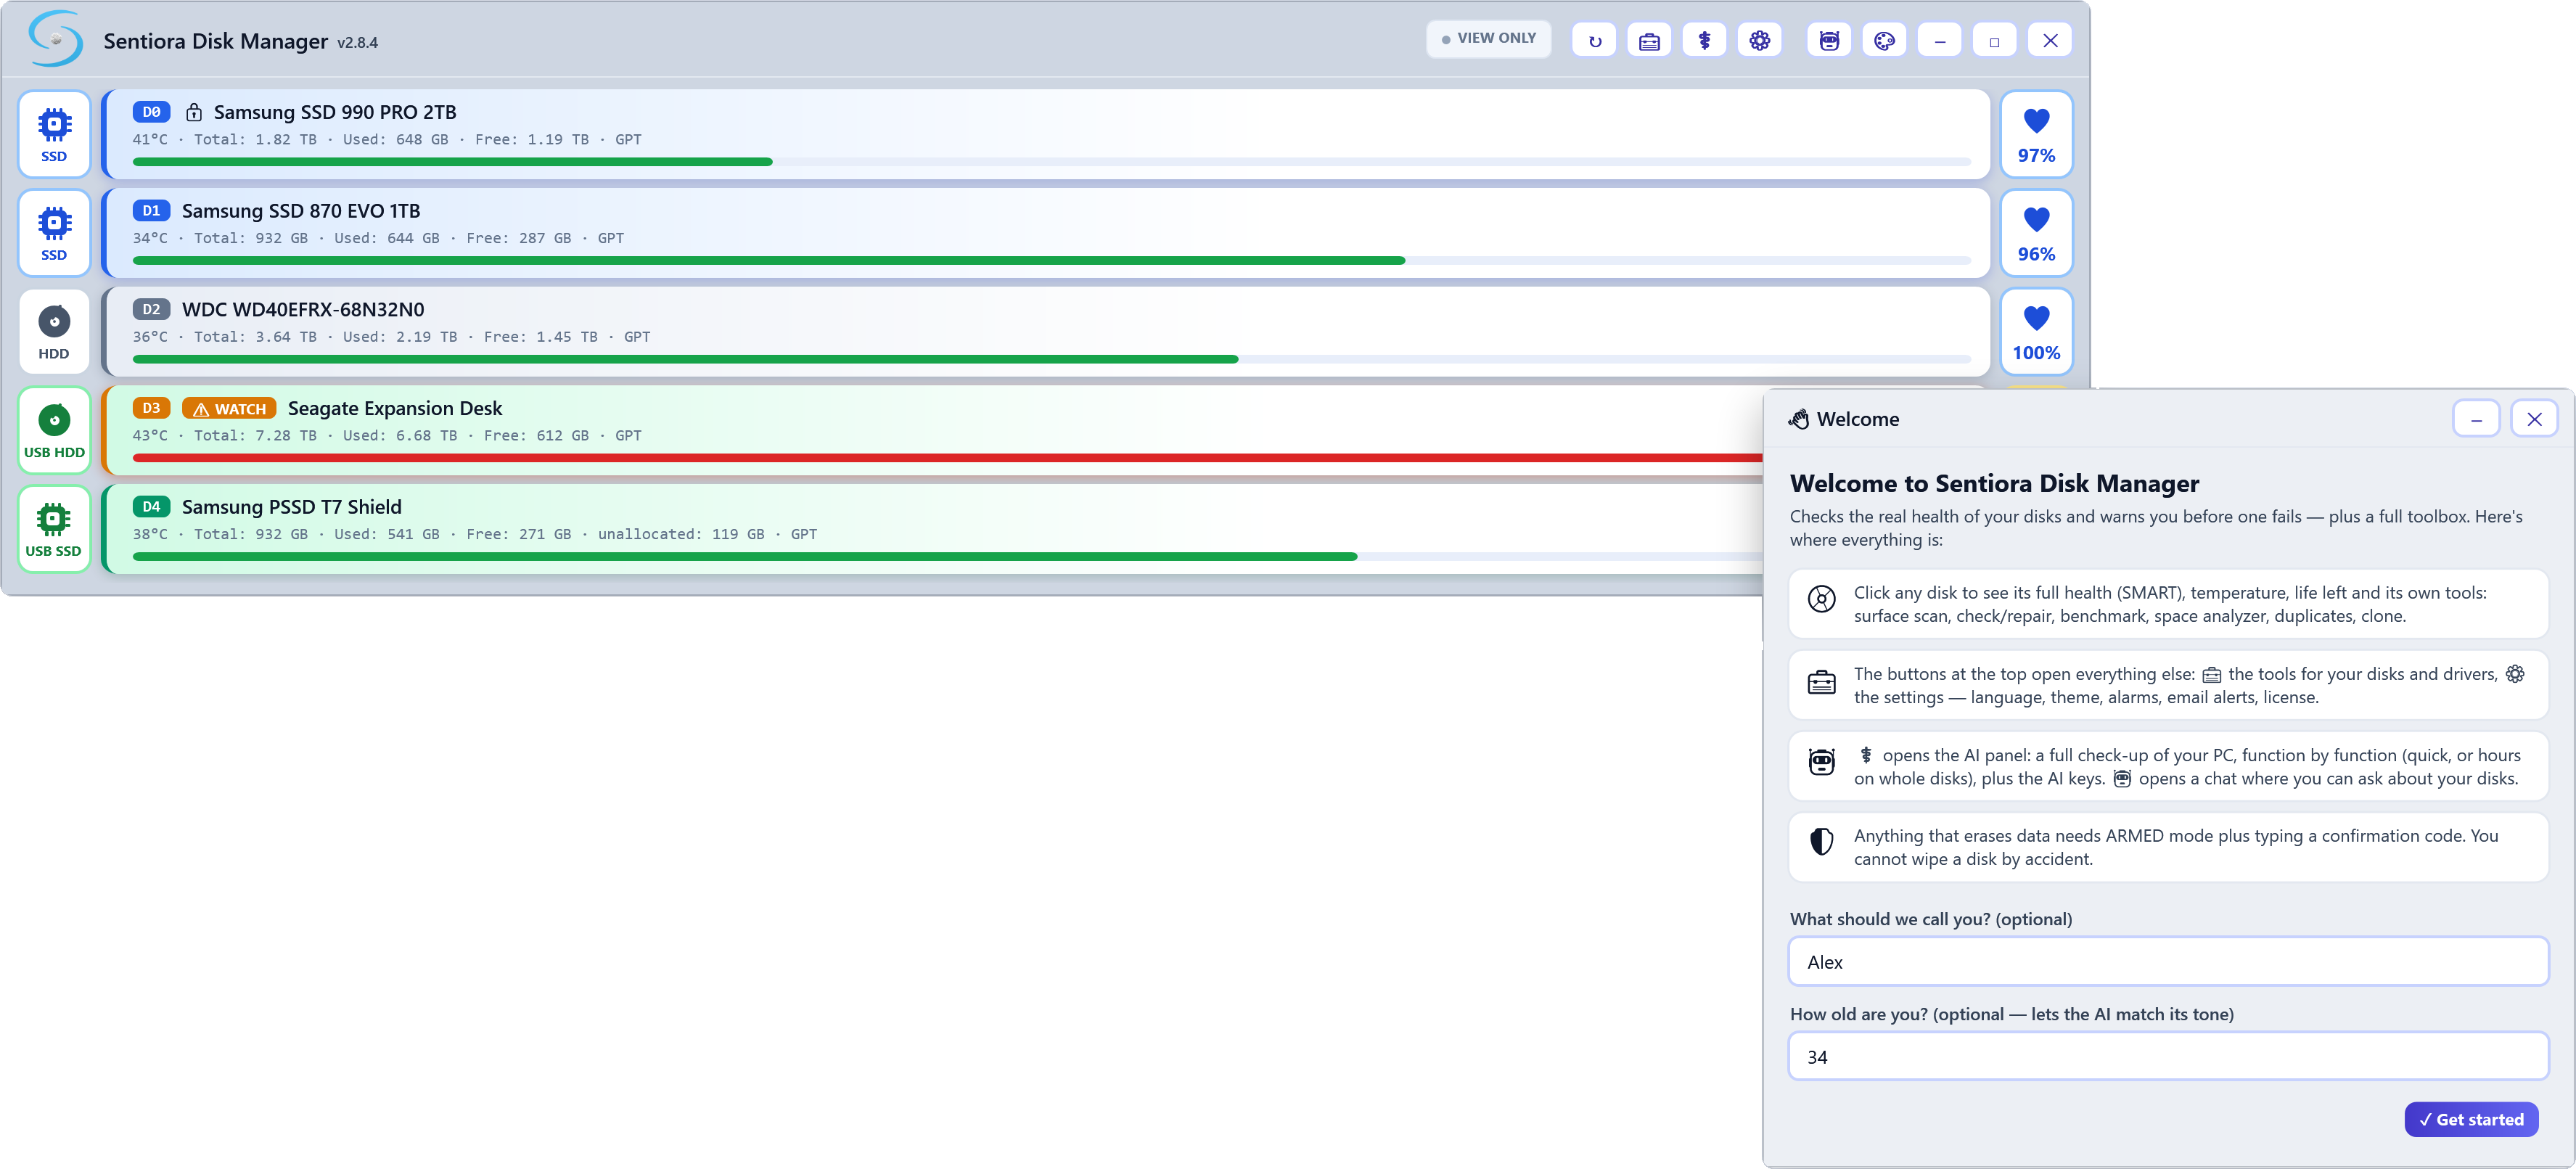Focus the age field containing 34
This screenshot has height=1169, width=2576.
(x=2168, y=1056)
